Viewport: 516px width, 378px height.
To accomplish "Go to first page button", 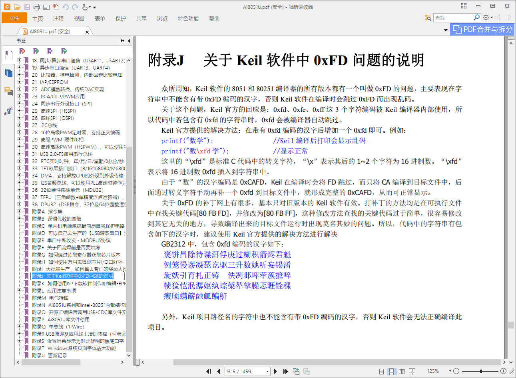I will pyautogui.click(x=209, y=371).
